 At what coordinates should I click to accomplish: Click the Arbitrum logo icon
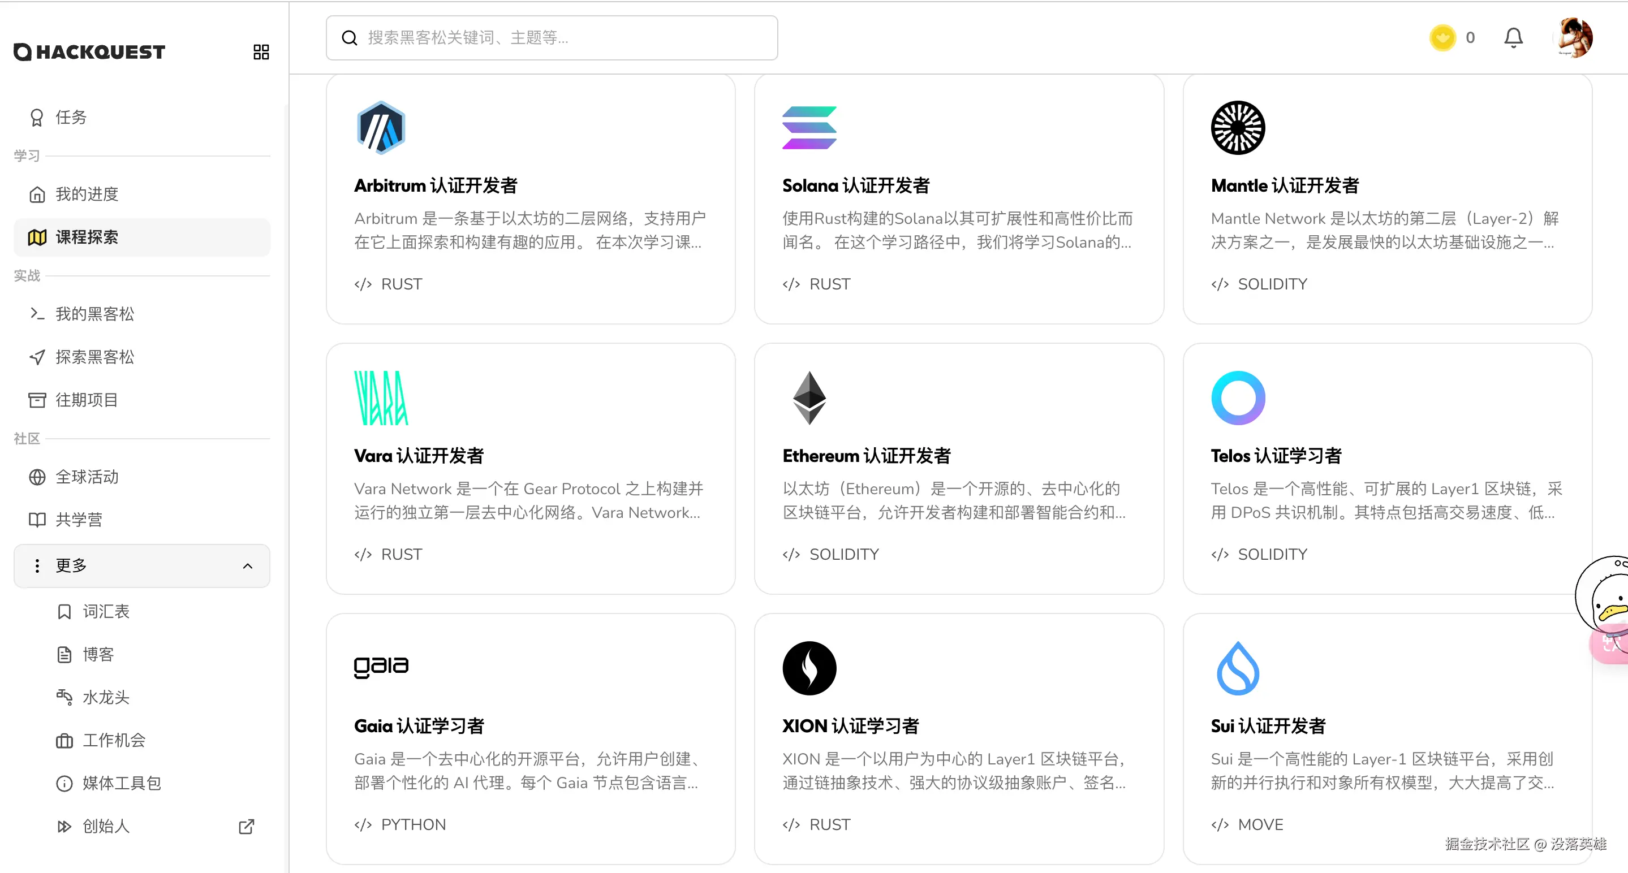381,128
